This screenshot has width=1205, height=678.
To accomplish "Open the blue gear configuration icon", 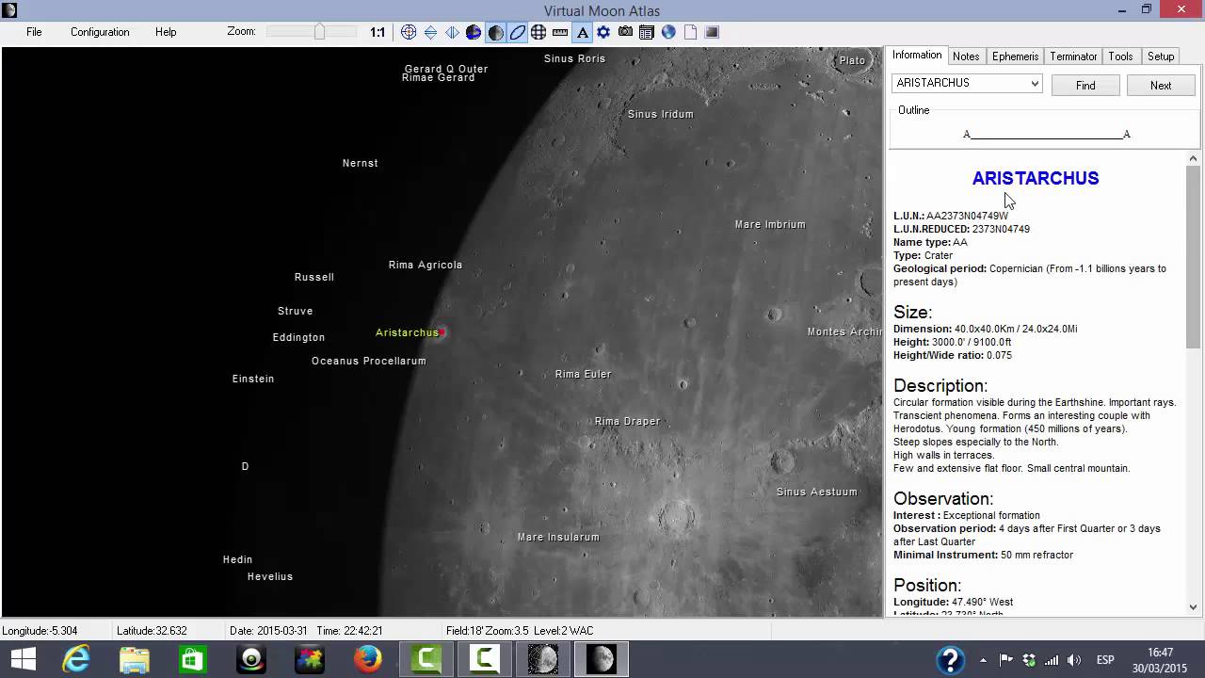I will (x=603, y=32).
